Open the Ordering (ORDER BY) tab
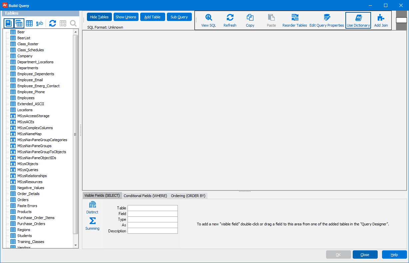This screenshot has width=409, height=263. 188,196
